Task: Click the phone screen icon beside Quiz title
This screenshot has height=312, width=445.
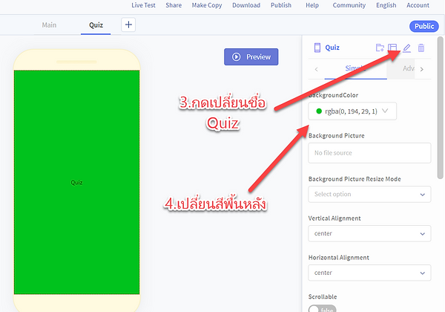Action: (317, 48)
